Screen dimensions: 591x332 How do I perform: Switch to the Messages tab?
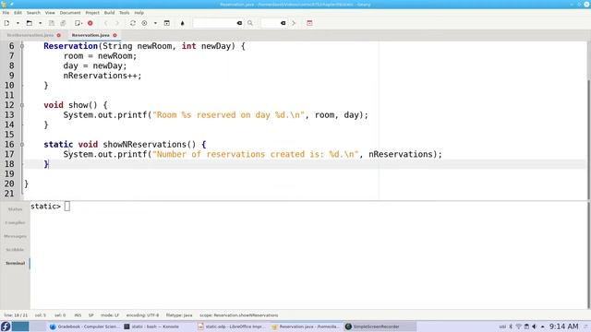(x=15, y=236)
